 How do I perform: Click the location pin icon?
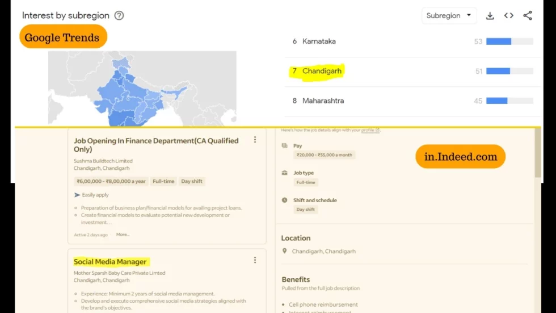pos(284,251)
